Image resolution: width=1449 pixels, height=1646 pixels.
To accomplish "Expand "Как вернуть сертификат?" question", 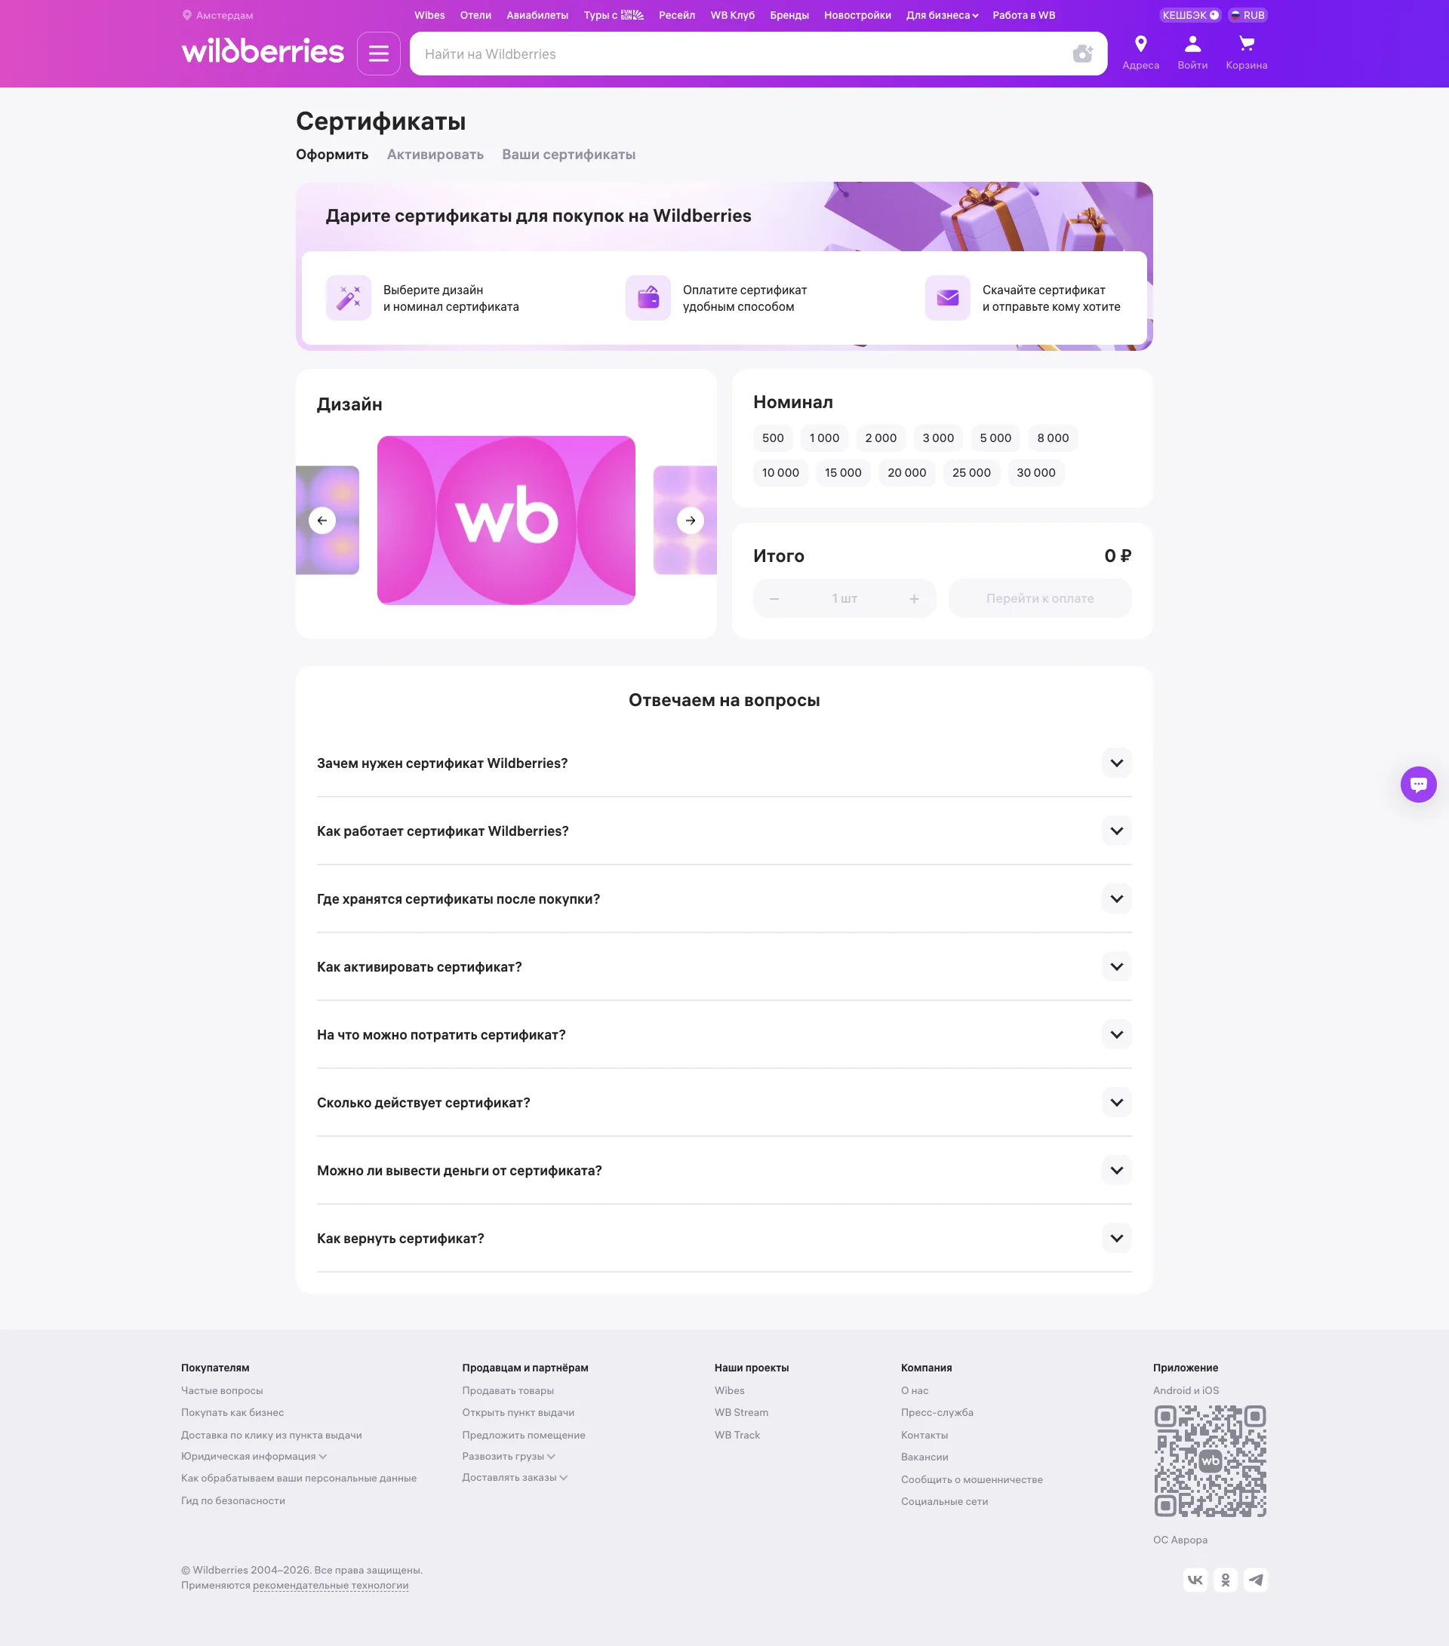I will click(724, 1238).
